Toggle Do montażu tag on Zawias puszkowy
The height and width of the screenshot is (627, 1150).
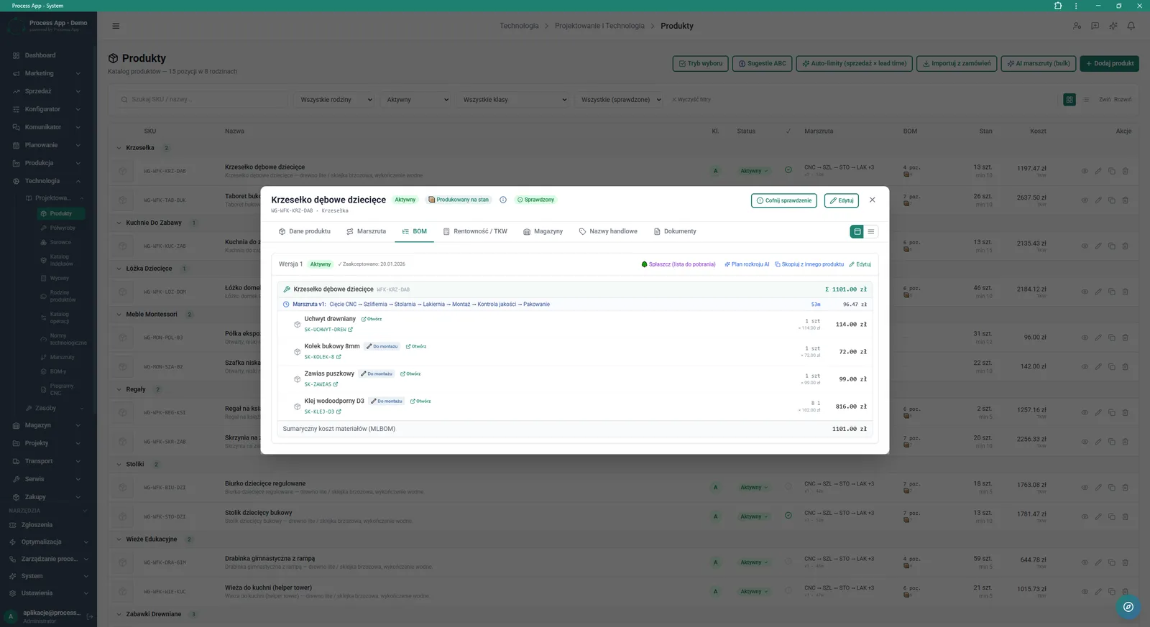(377, 373)
